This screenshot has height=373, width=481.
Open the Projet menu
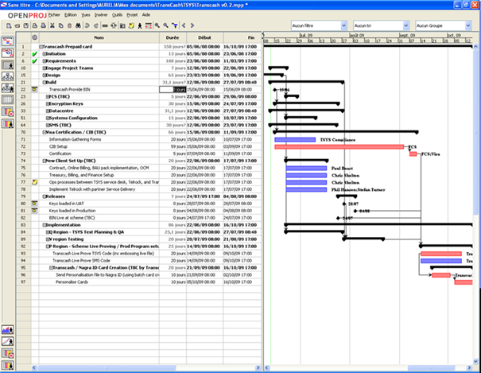[x=132, y=15]
